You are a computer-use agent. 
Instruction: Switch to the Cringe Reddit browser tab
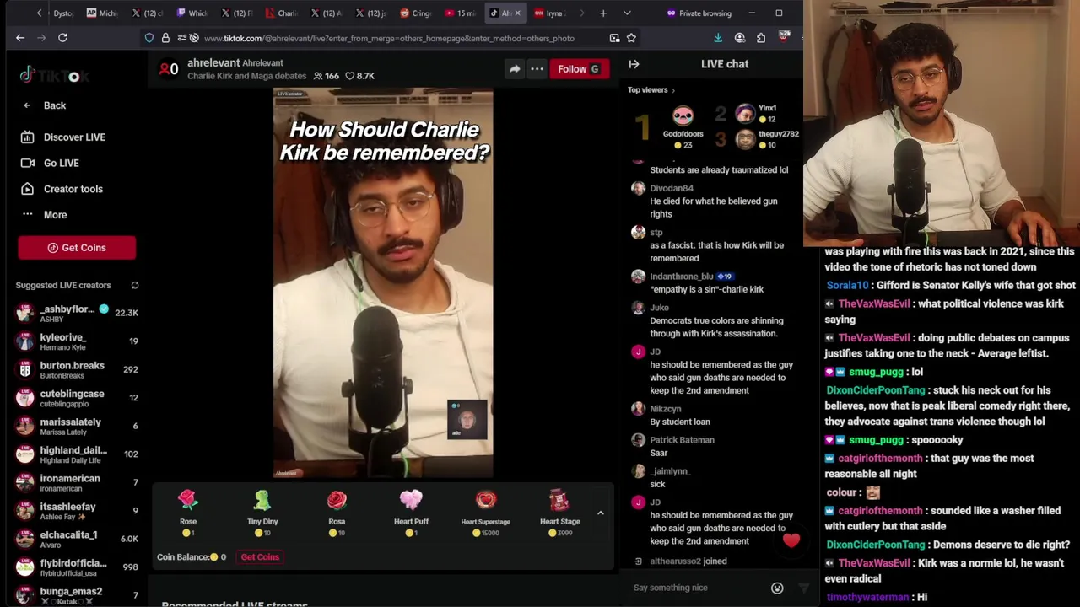pos(415,13)
